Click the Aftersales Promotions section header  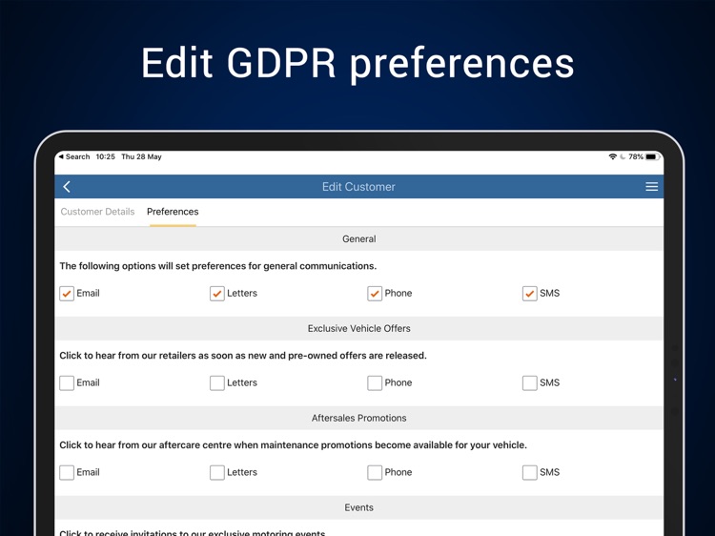click(358, 418)
